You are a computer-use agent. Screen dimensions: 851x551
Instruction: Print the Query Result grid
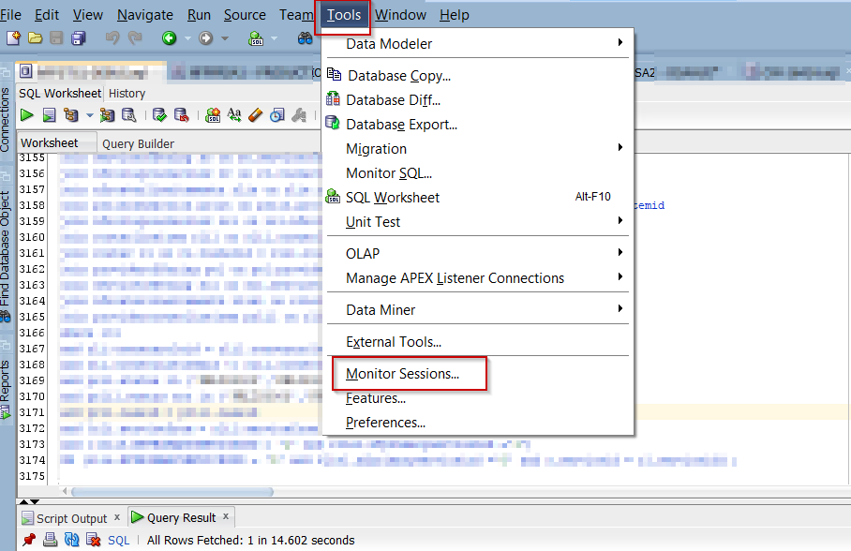click(49, 540)
